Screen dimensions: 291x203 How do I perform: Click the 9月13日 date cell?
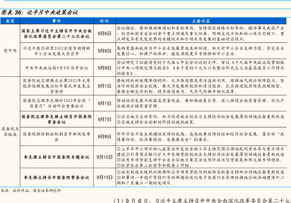pos(104,177)
